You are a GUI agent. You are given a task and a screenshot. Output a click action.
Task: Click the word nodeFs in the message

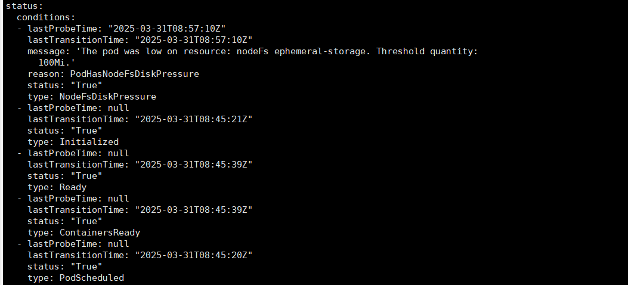(x=253, y=51)
